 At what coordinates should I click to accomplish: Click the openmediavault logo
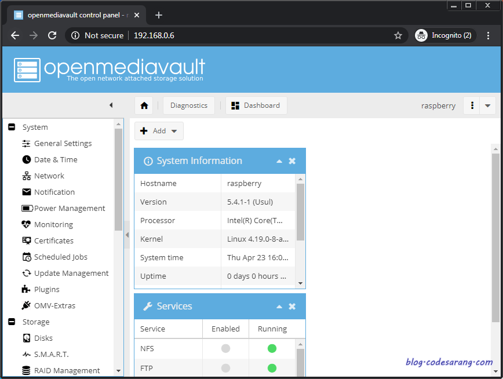[109, 70]
